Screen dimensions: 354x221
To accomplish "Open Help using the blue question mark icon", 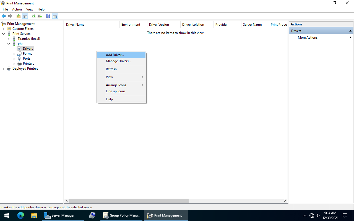I will (x=48, y=16).
